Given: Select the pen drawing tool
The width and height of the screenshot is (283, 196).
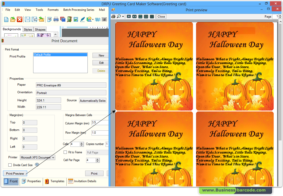Looking at the screenshot, I should [82, 19].
